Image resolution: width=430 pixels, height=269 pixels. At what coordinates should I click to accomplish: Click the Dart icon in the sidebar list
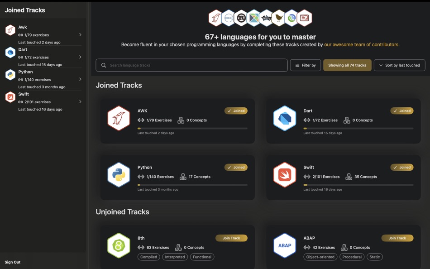[x=10, y=52]
